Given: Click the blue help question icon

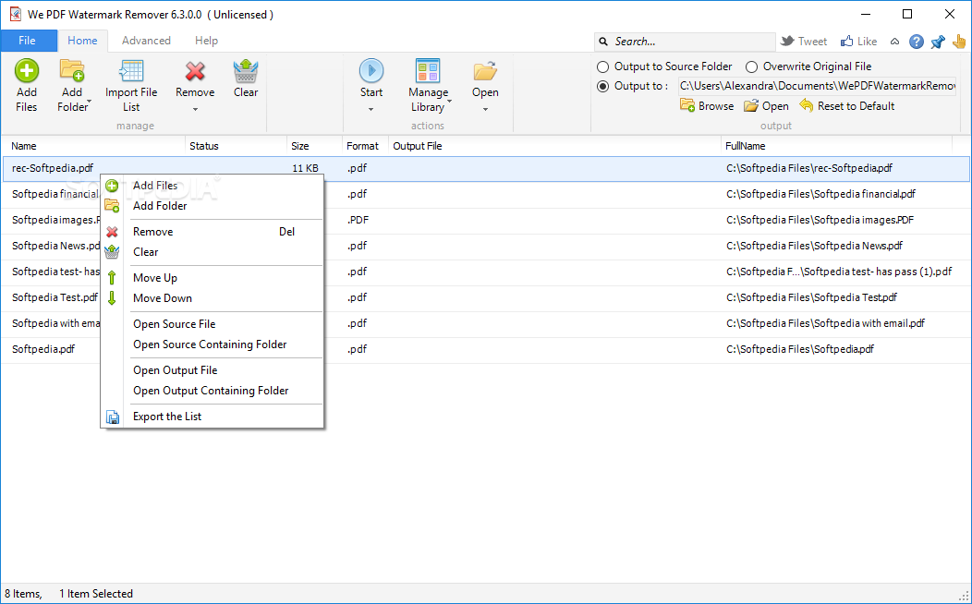Looking at the screenshot, I should click(917, 42).
